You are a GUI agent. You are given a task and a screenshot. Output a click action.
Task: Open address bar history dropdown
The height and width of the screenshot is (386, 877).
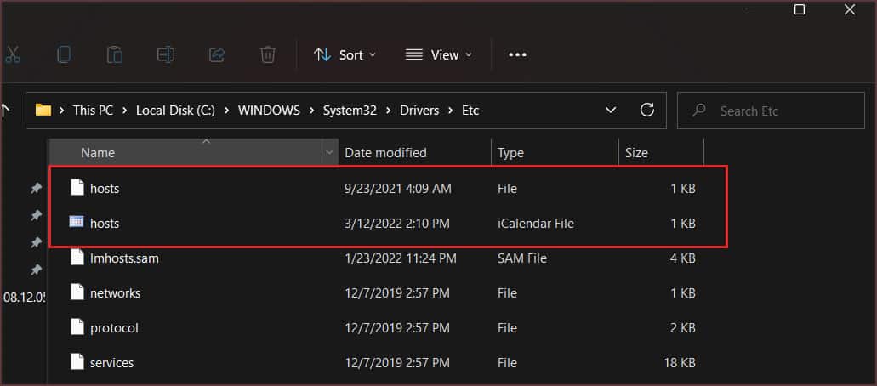pyautogui.click(x=611, y=111)
